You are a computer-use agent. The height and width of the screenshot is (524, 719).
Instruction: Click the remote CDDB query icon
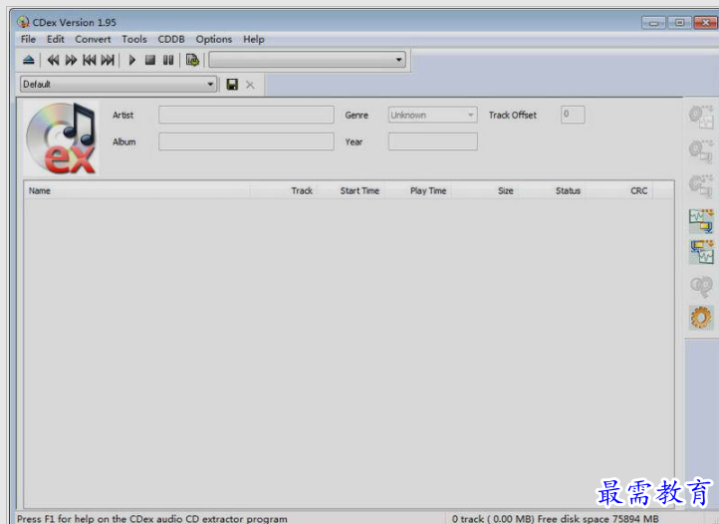(x=701, y=286)
